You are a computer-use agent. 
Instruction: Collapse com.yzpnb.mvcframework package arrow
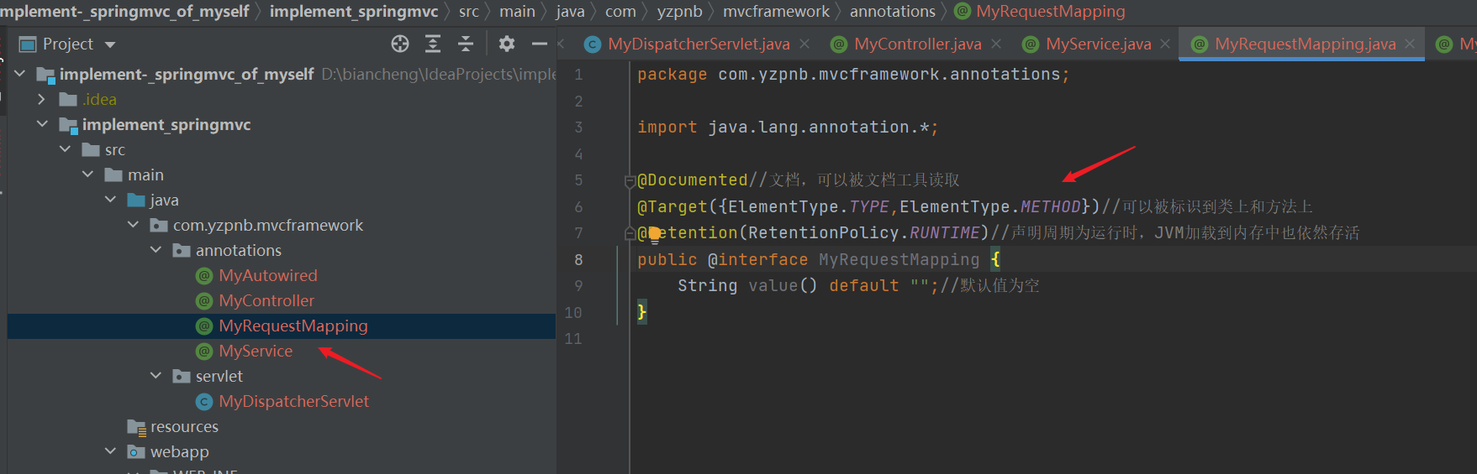pyautogui.click(x=133, y=225)
